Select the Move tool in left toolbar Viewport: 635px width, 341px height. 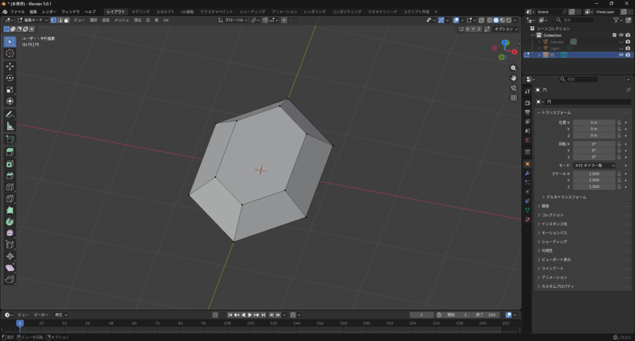pos(10,66)
